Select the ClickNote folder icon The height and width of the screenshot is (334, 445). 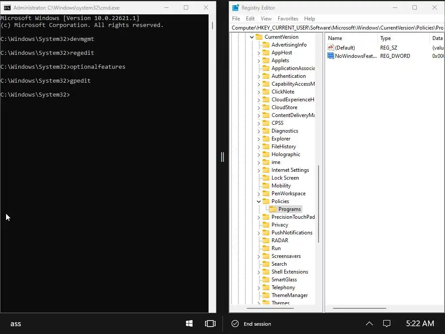[x=266, y=92]
